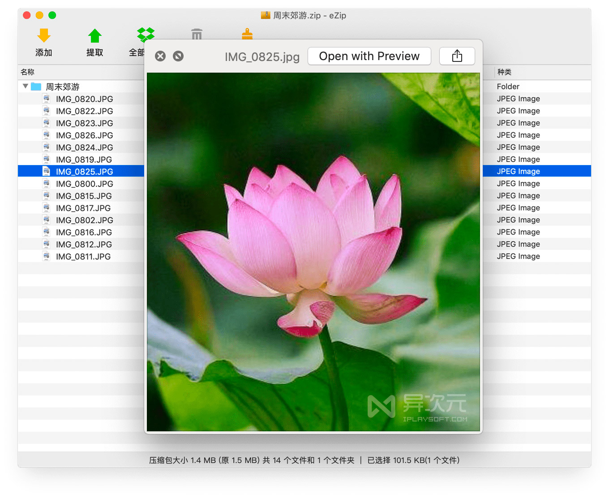The width and height of the screenshot is (609, 495).
Task: Click the 名称 column header
Action: coord(26,72)
